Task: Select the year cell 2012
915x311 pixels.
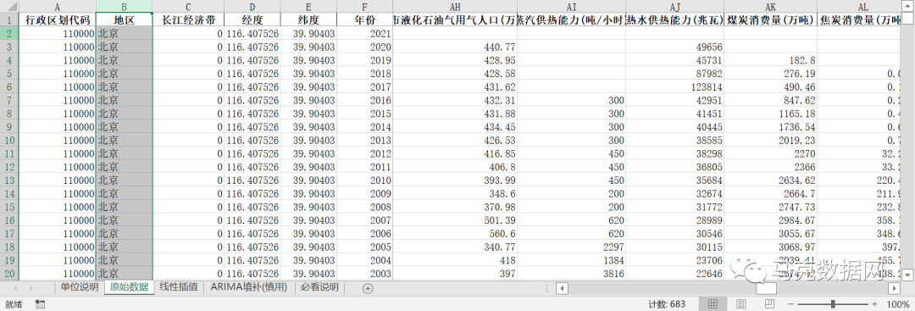Action: (x=364, y=153)
